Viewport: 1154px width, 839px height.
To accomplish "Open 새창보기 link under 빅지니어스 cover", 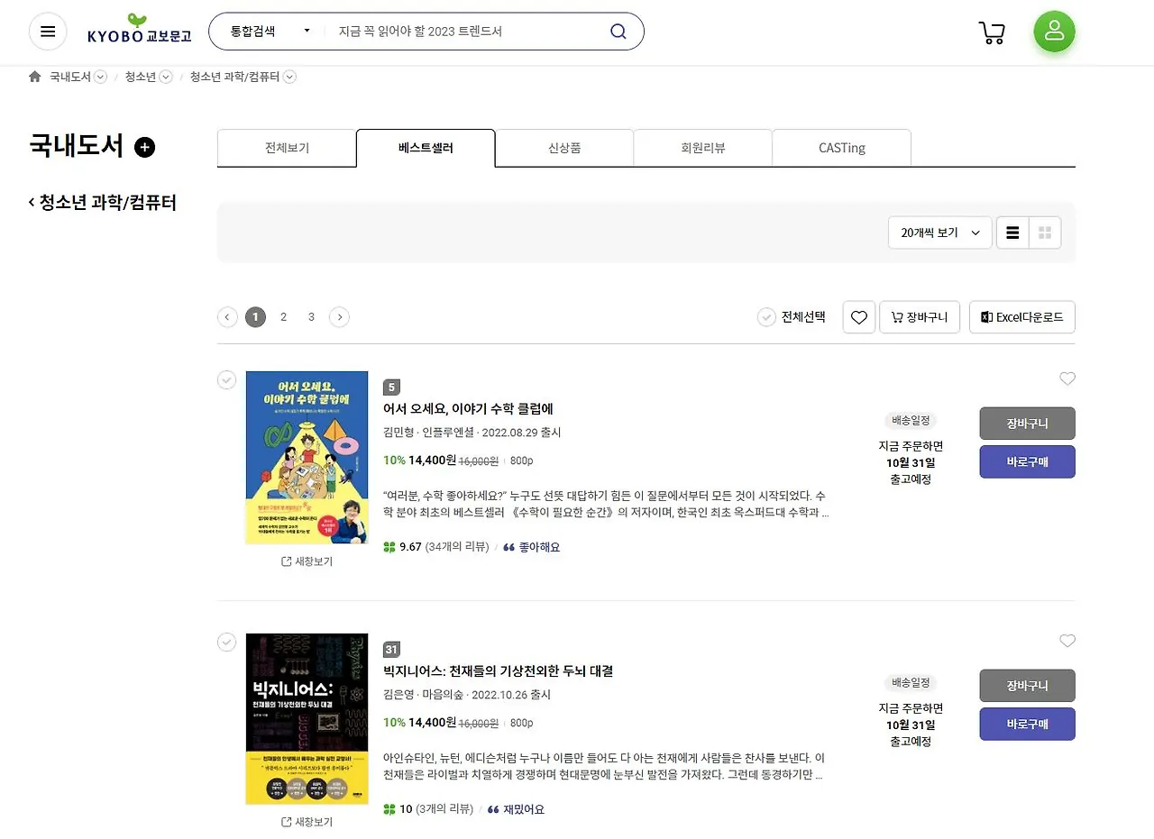I will 307,821.
